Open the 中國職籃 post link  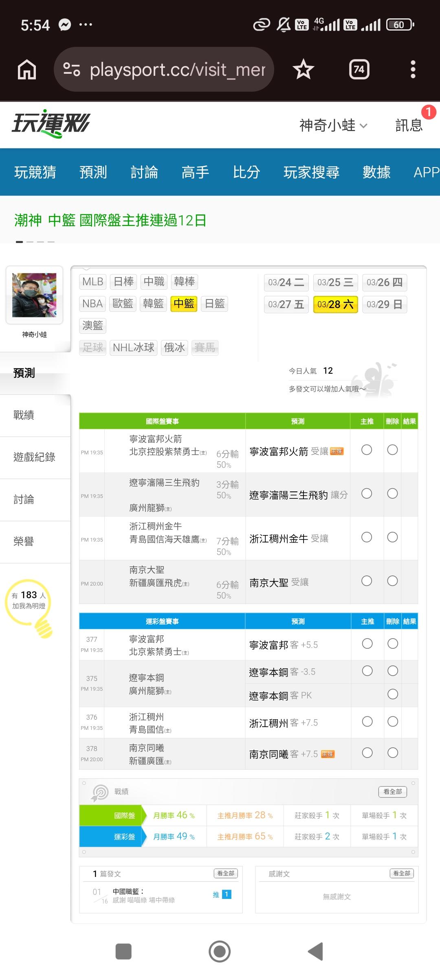128,891
